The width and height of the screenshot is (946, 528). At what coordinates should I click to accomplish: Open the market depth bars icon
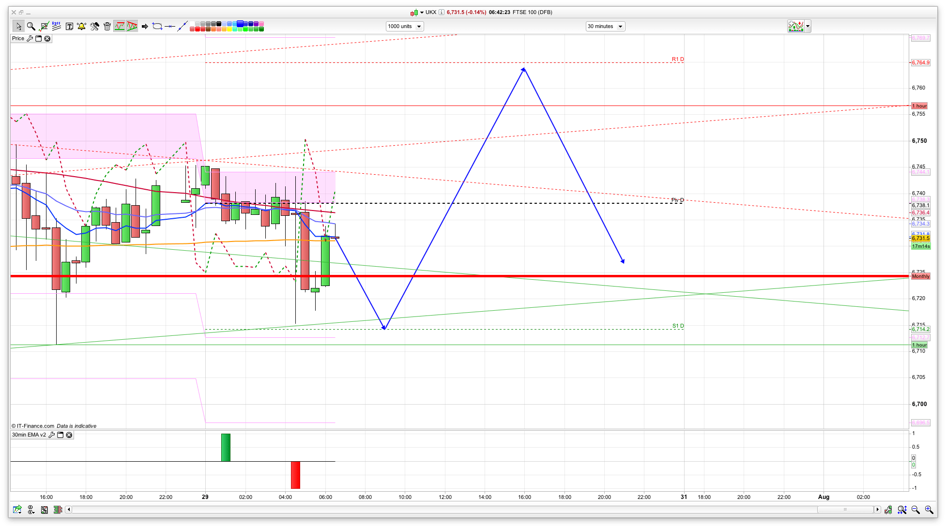pyautogui.click(x=58, y=510)
